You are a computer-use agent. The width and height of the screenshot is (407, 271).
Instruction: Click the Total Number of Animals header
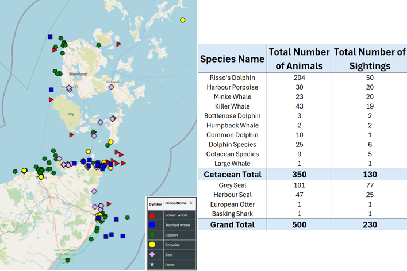299,59
